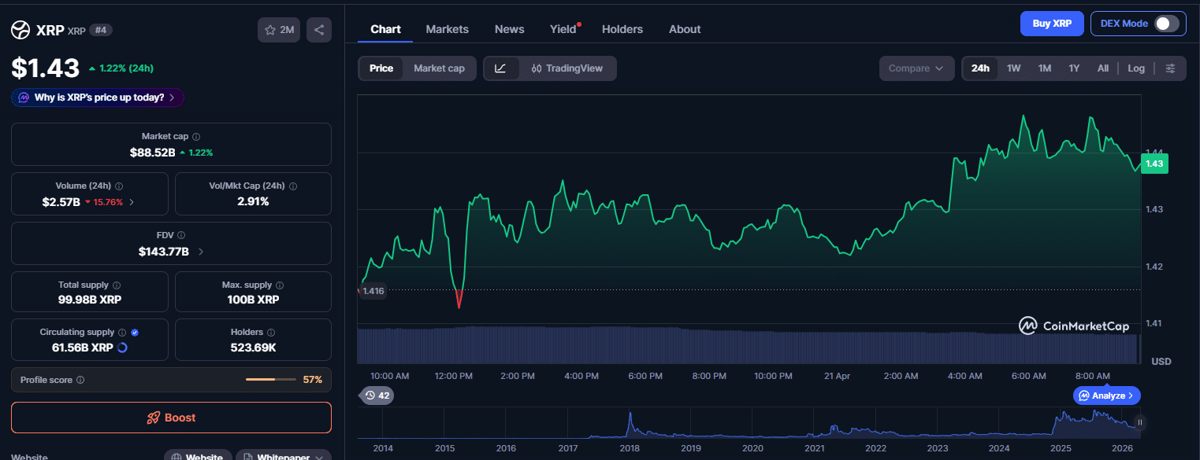Click Market cap info icon
Viewport: 1200px width, 460px height.
196,137
